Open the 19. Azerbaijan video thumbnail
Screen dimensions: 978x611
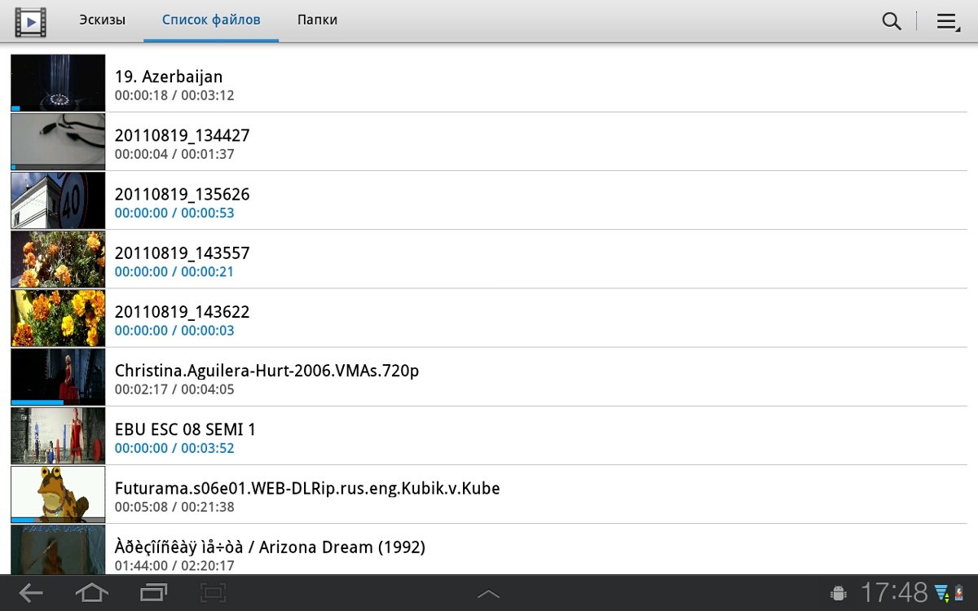pos(58,83)
